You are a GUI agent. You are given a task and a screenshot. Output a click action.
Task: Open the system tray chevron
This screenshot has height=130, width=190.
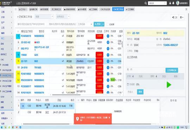pos(160,127)
